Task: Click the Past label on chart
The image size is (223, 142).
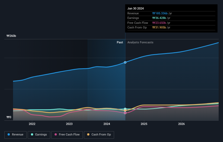Action: point(120,42)
